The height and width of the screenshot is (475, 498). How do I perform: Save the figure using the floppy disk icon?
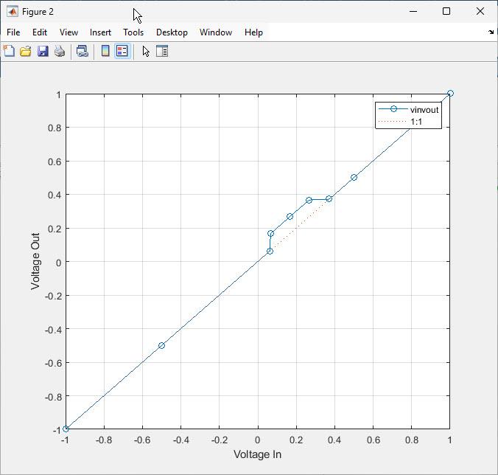point(43,52)
